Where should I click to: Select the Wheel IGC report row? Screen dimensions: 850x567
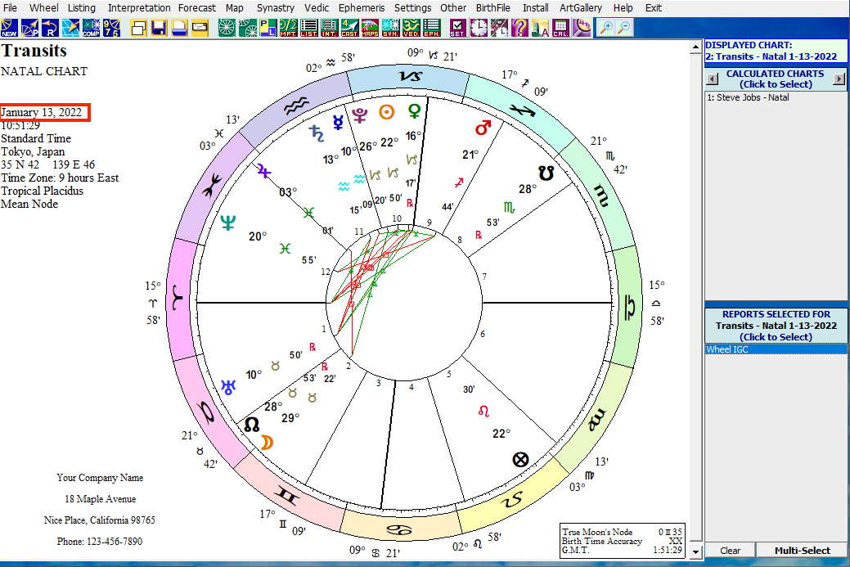coord(776,349)
